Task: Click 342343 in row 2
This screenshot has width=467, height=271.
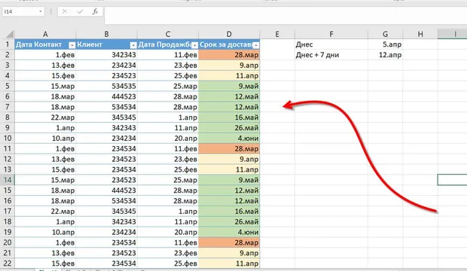Action: (106, 55)
